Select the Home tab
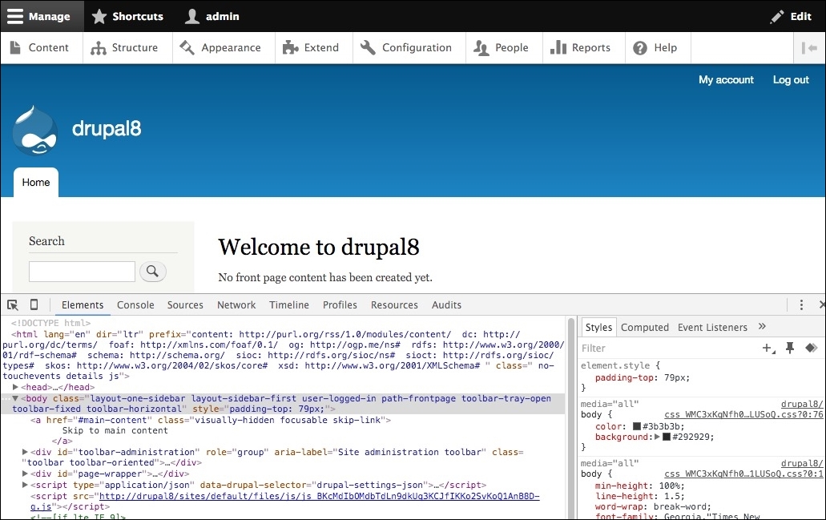The width and height of the screenshot is (826, 520). [x=36, y=183]
